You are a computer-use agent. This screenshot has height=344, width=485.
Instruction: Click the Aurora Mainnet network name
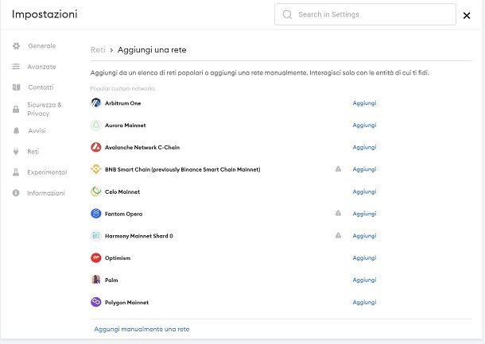click(x=126, y=126)
